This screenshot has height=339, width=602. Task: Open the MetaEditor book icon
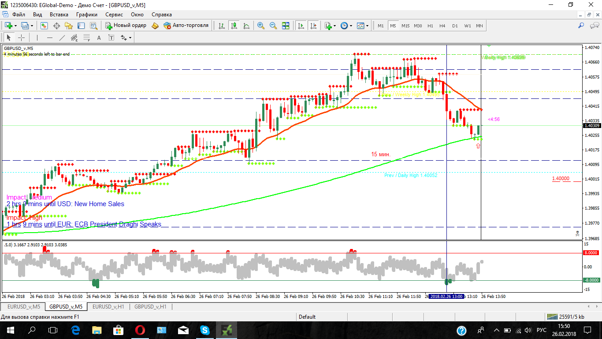tap(155, 26)
